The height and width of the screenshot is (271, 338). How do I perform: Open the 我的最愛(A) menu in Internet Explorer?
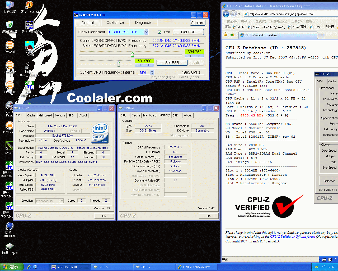click(x=278, y=21)
